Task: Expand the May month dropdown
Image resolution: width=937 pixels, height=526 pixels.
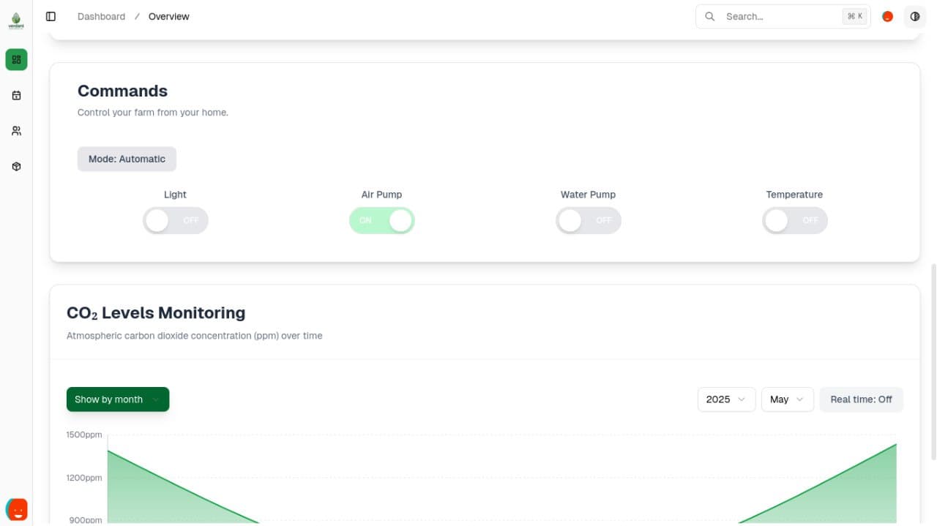Action: click(x=787, y=399)
